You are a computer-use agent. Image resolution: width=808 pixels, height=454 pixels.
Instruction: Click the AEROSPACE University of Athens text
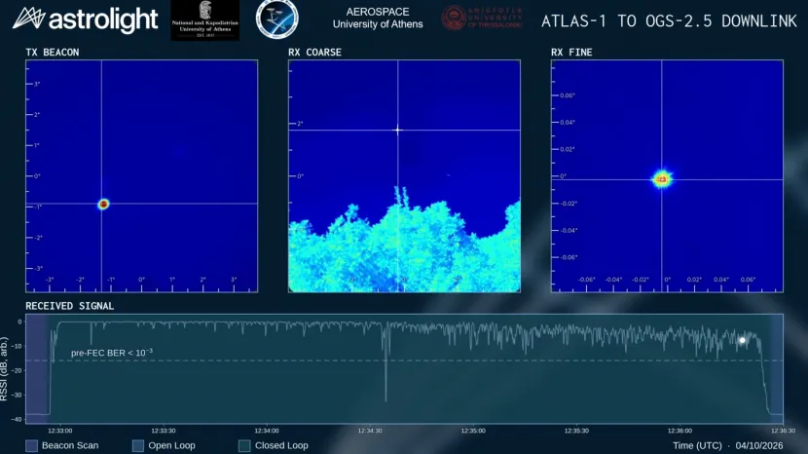[x=378, y=19]
